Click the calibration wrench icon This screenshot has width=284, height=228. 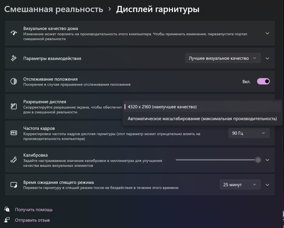[x=14, y=160]
